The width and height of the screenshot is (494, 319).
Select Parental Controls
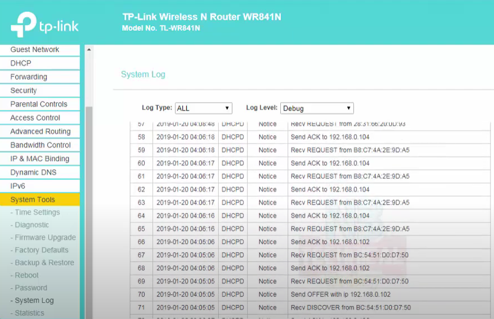[39, 104]
